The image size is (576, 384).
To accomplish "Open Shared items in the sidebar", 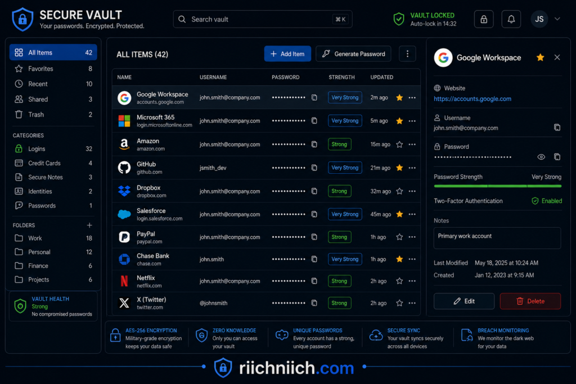I will click(x=53, y=100).
